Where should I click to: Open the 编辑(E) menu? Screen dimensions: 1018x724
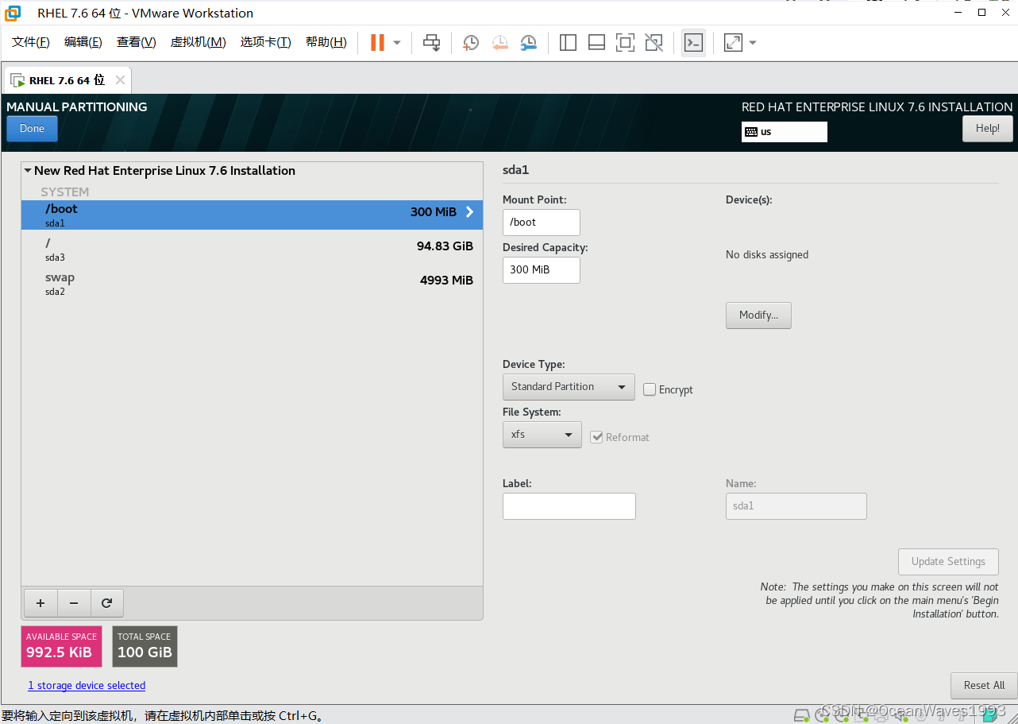83,42
